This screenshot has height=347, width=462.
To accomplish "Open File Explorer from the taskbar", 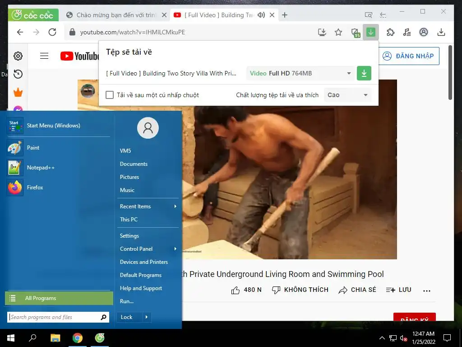I will [55, 338].
